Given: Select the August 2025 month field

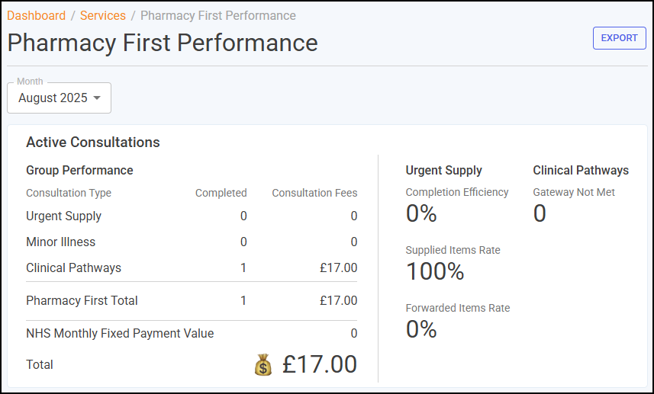Looking at the screenshot, I should coord(60,98).
